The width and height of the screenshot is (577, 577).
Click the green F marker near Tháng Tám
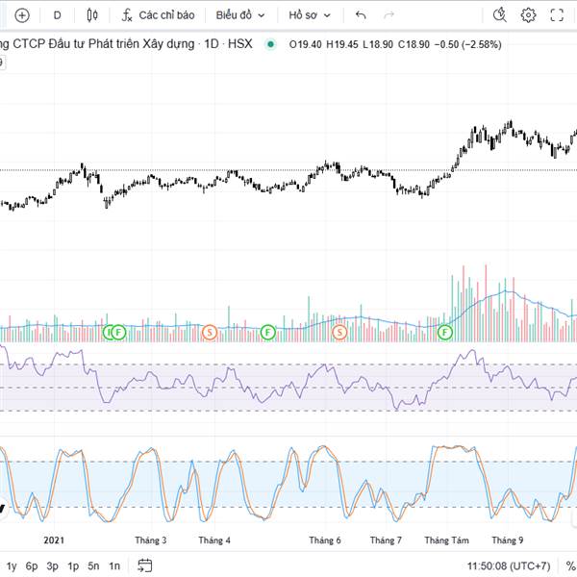445,332
